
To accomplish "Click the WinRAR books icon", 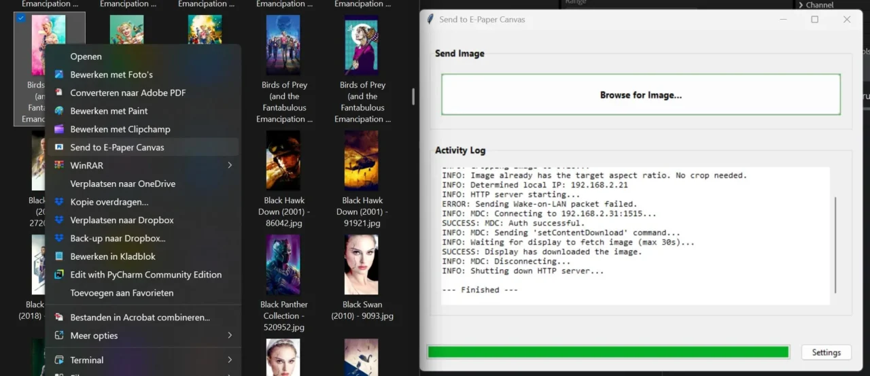I will [x=59, y=165].
